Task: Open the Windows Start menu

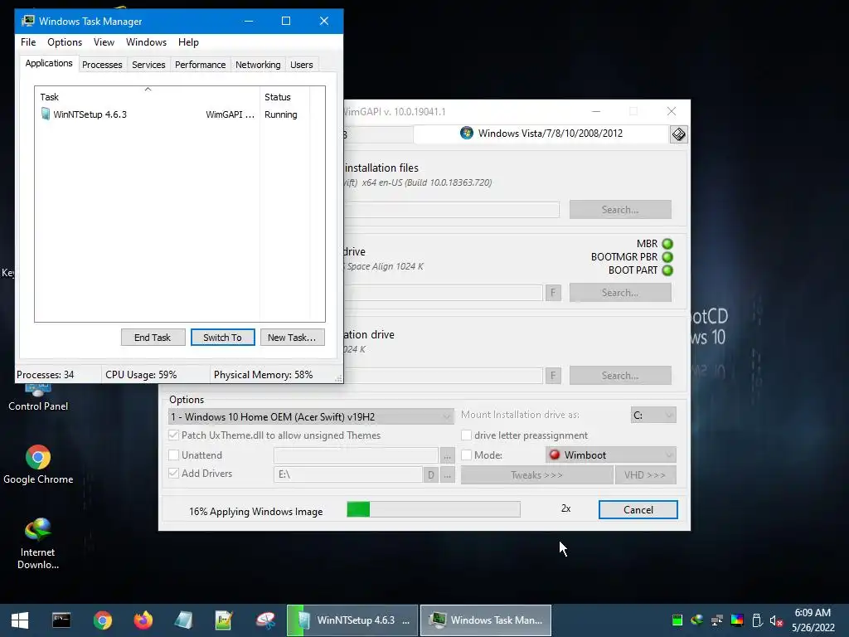Action: click(20, 620)
